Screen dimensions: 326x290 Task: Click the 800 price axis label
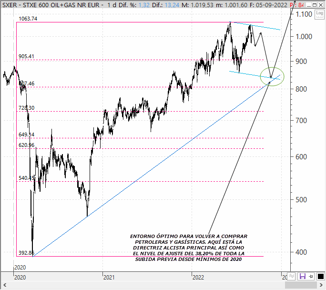pos(301,89)
